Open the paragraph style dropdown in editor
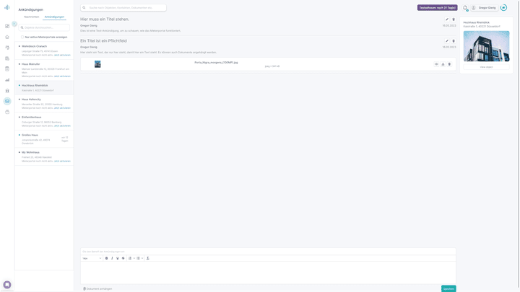The height and width of the screenshot is (292, 520). pos(92,258)
